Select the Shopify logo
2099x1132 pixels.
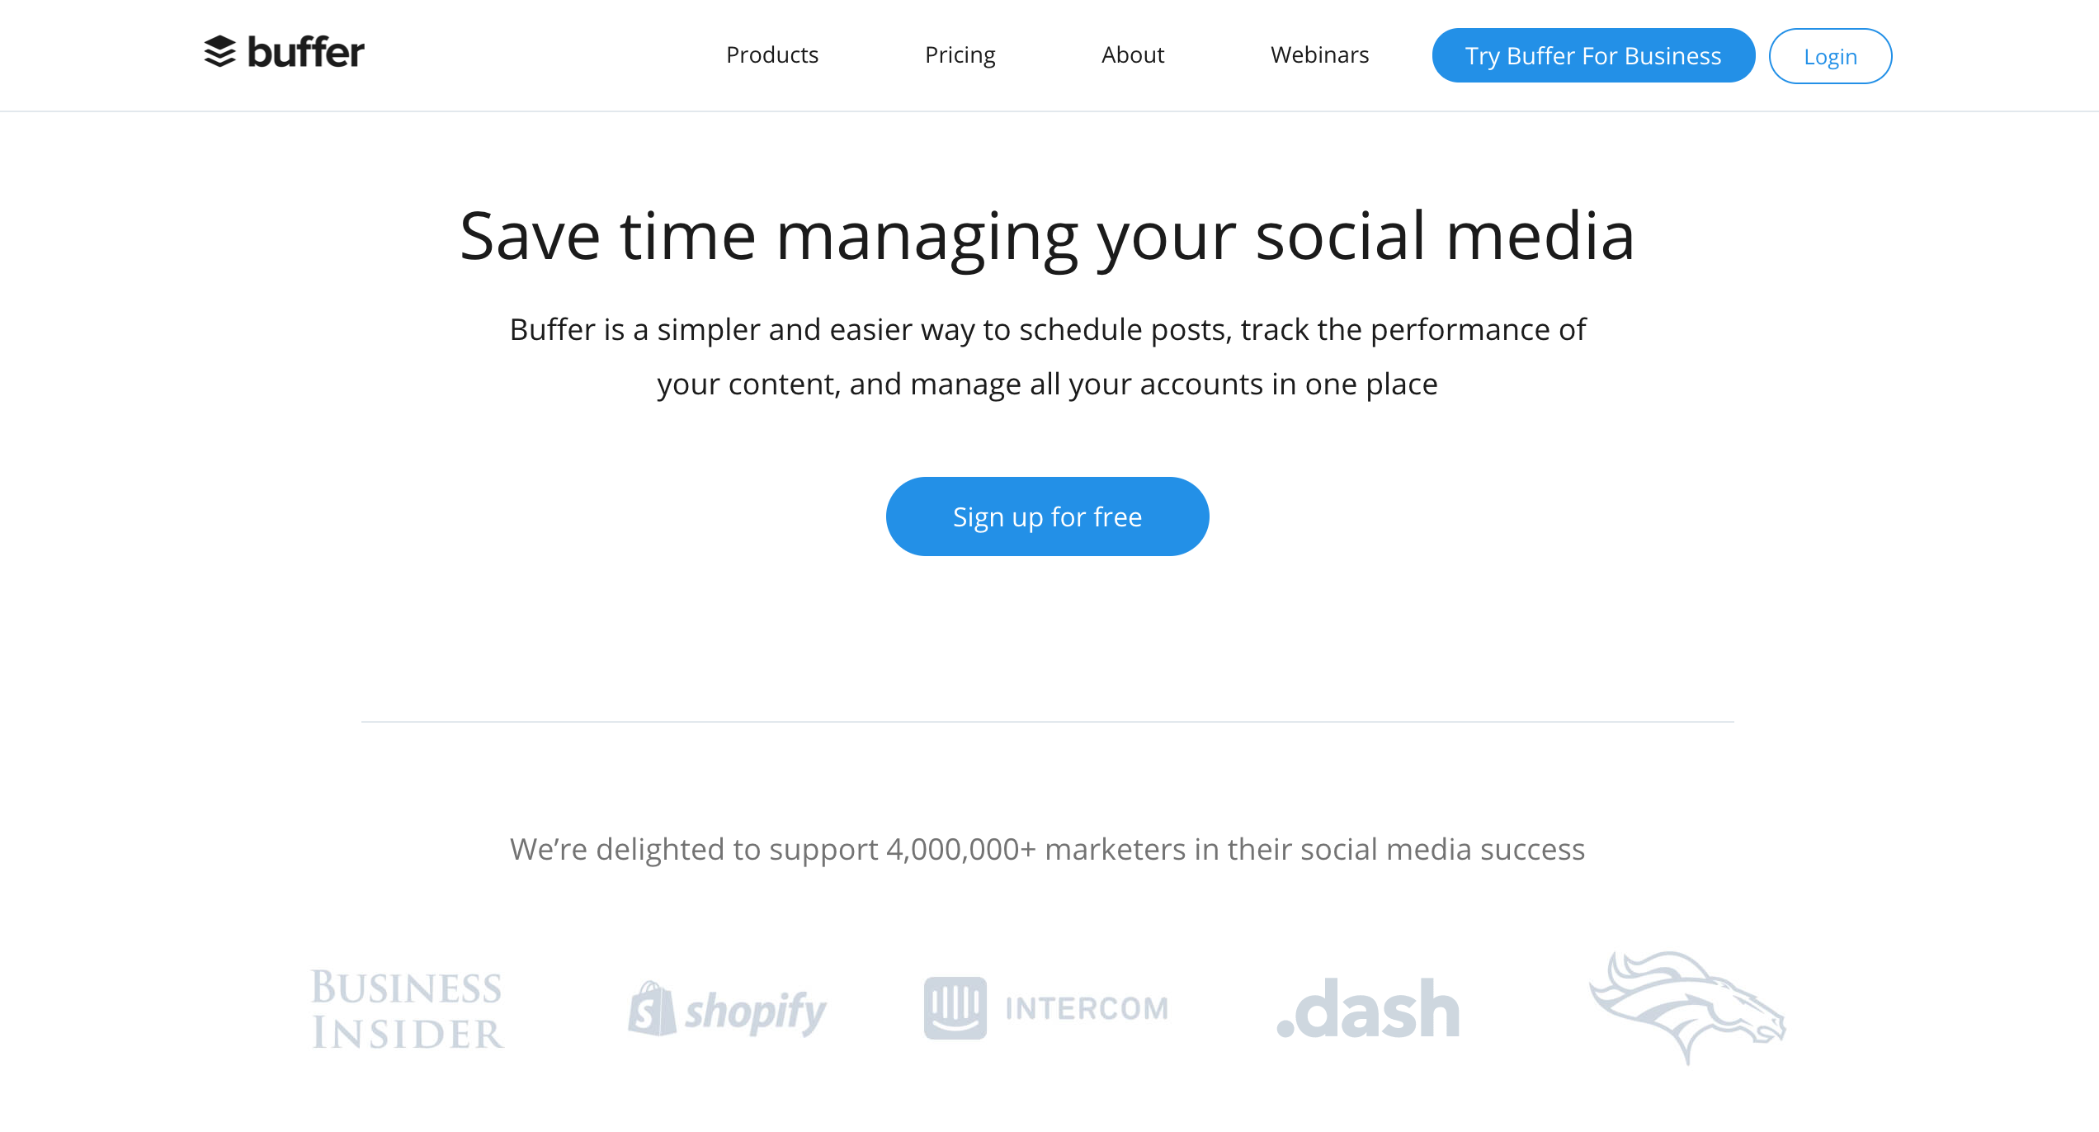click(728, 1008)
